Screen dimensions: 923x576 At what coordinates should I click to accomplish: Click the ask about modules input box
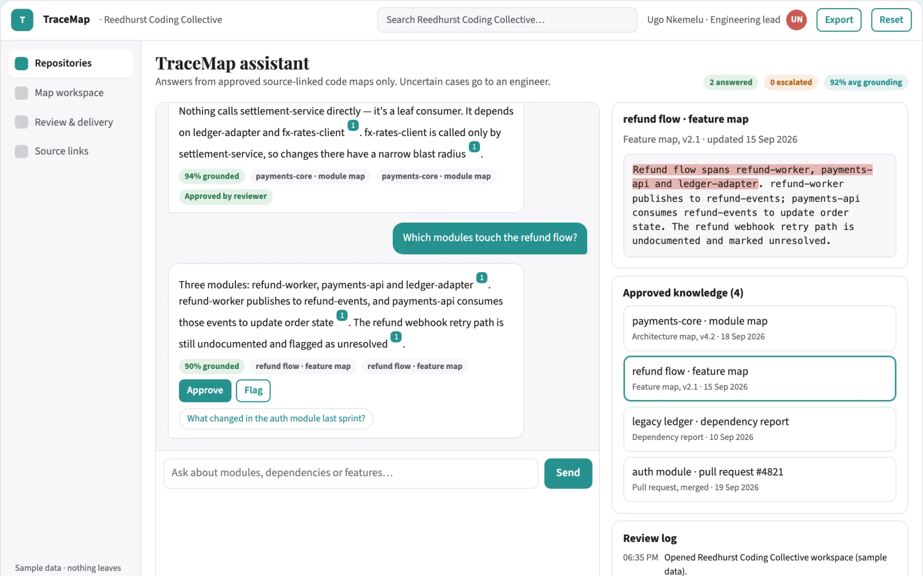(x=351, y=473)
